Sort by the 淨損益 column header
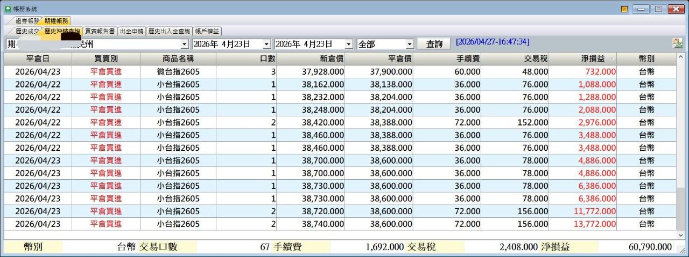This screenshot has width=689, height=257. click(x=582, y=58)
